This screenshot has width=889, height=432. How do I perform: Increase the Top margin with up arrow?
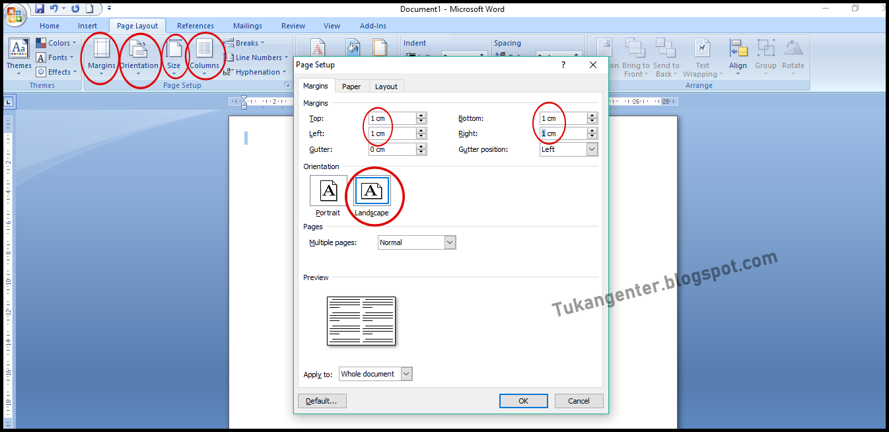(421, 116)
